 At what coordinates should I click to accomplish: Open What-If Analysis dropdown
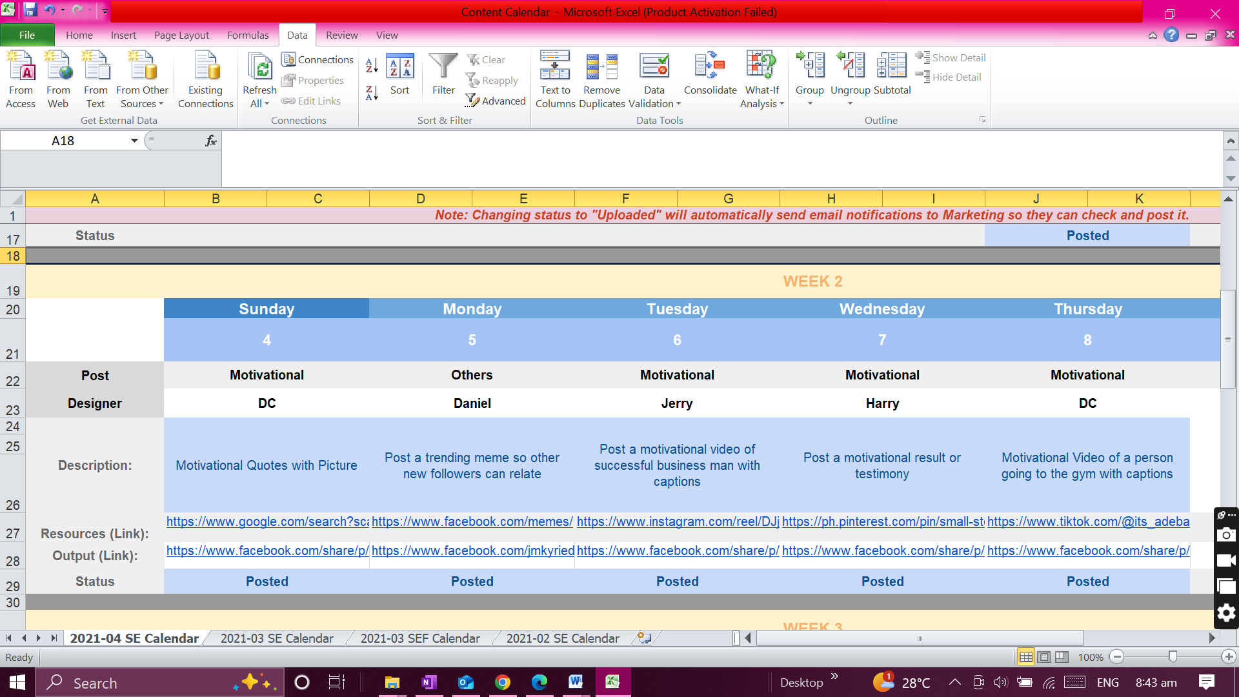click(781, 104)
